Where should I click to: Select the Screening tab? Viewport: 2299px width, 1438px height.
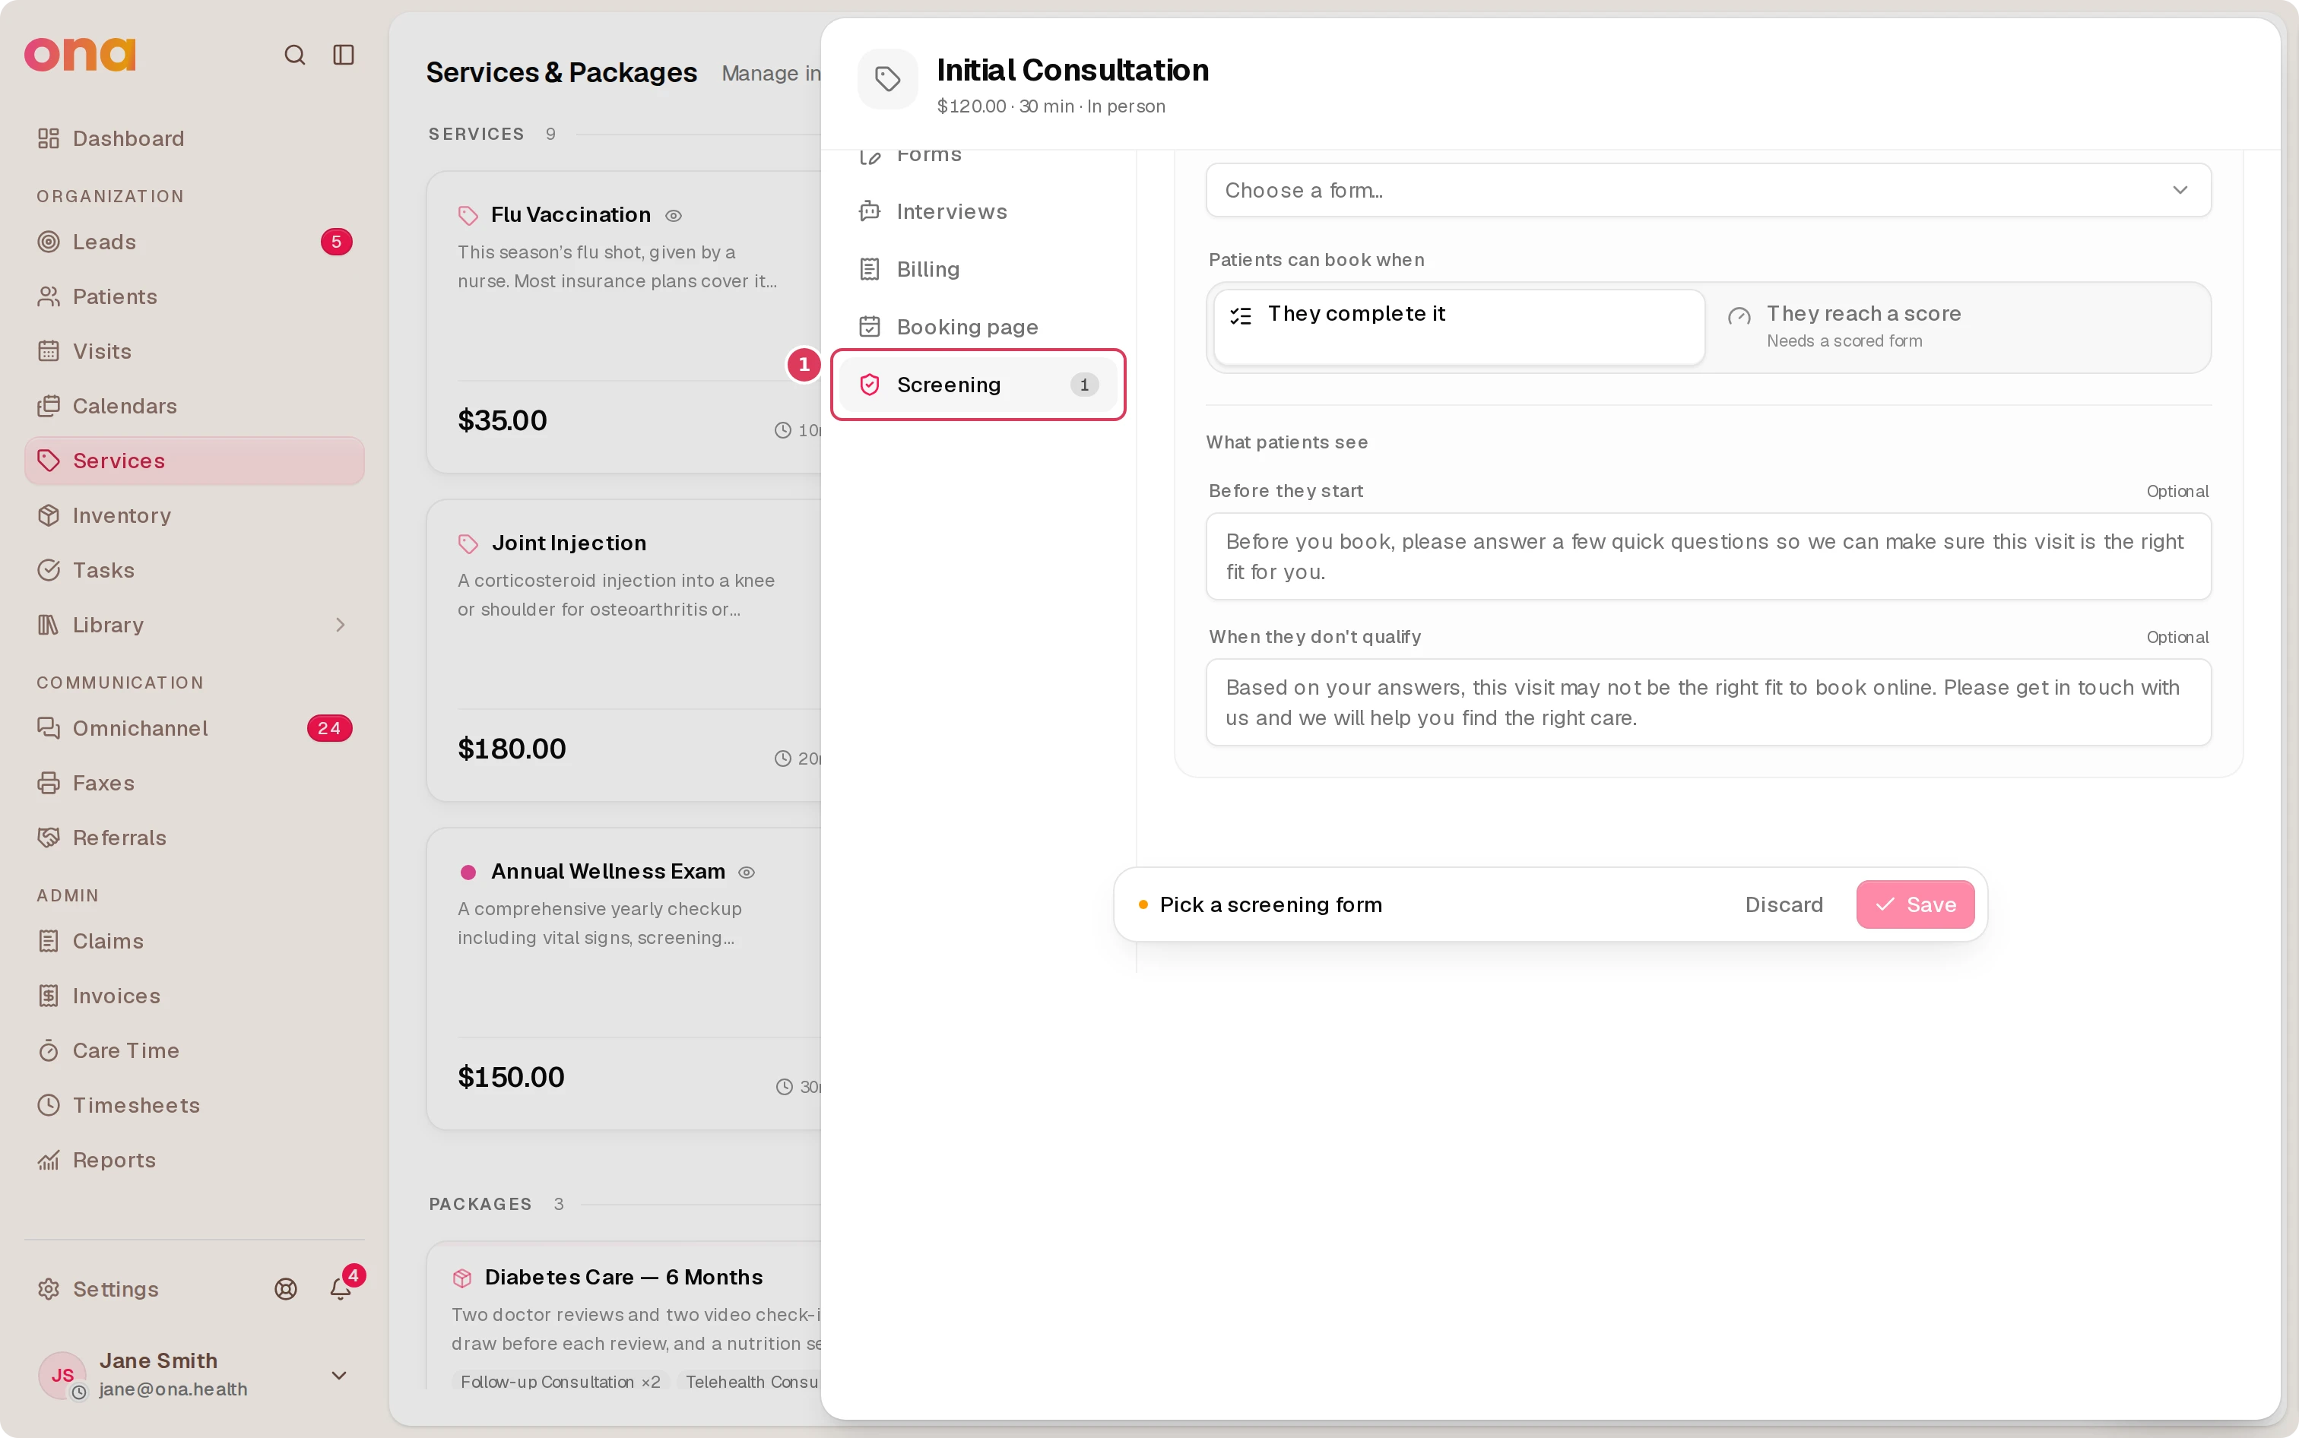coord(978,385)
